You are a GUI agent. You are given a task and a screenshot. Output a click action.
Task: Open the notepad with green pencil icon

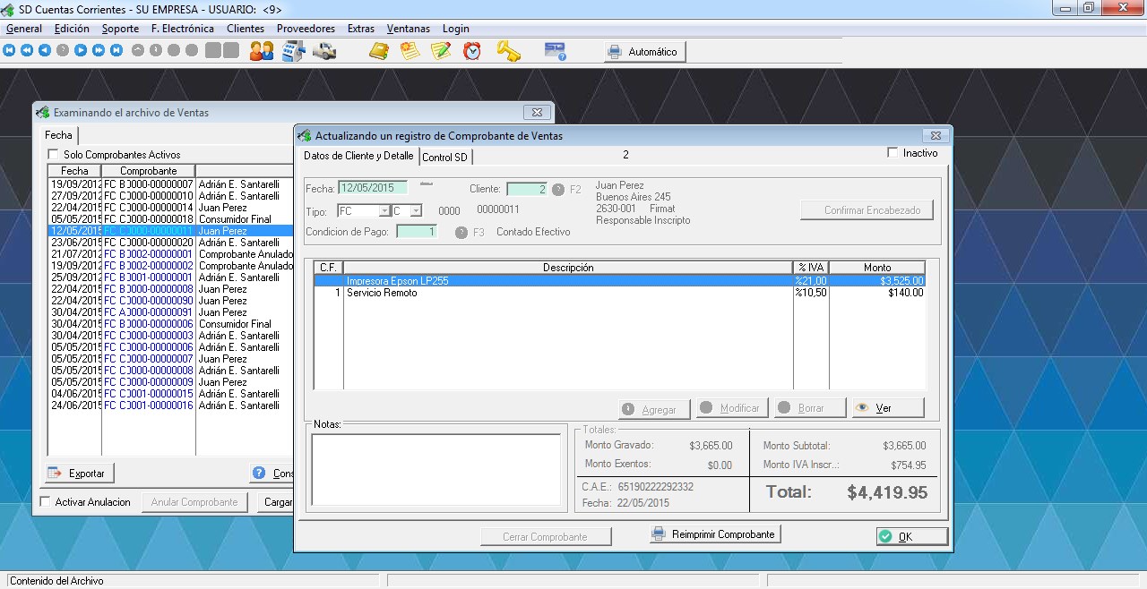tap(440, 51)
